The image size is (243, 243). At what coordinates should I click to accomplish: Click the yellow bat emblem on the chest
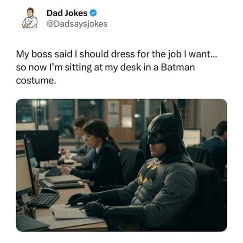click(x=148, y=174)
